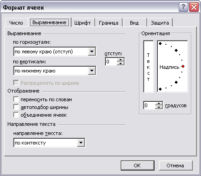This screenshot has width=201, height=176.
Task: Enable 'автоподбор ширины' checkbox
Action: (16, 107)
